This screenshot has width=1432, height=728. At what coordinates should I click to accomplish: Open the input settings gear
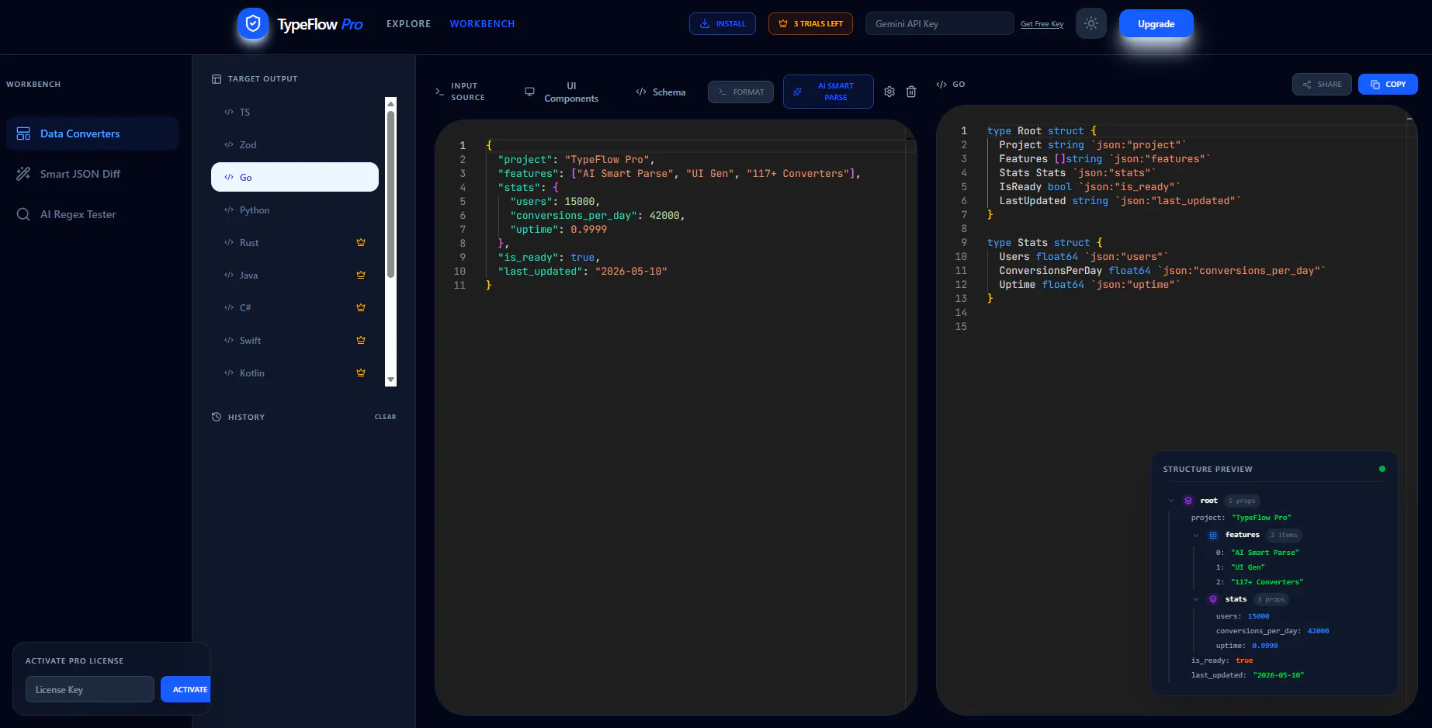tap(889, 92)
